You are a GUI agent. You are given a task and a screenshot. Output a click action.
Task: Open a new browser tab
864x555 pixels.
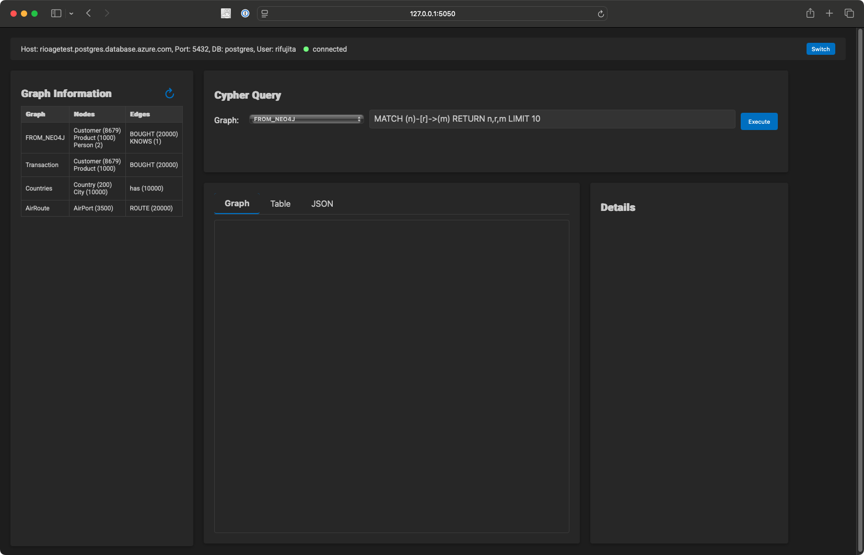pos(829,13)
